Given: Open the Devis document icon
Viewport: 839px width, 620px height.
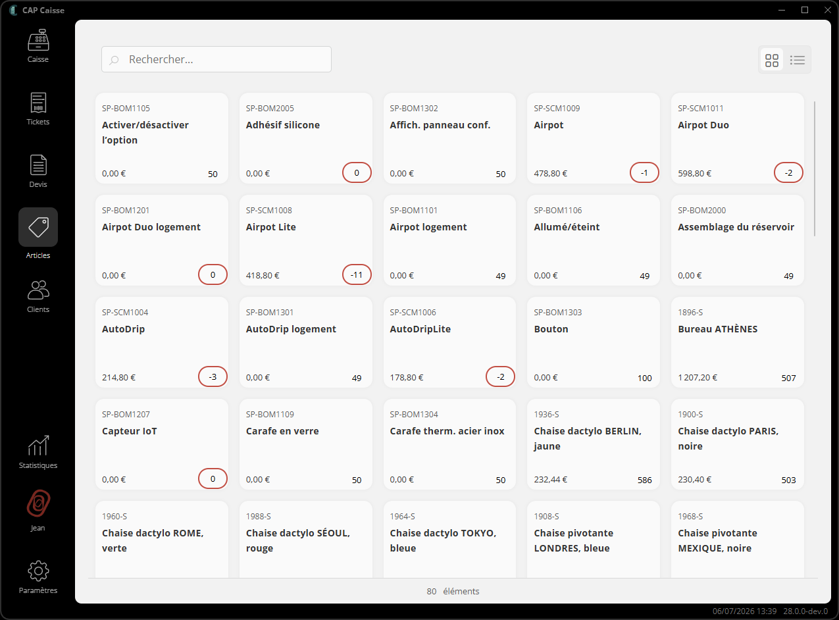Looking at the screenshot, I should point(38,165).
